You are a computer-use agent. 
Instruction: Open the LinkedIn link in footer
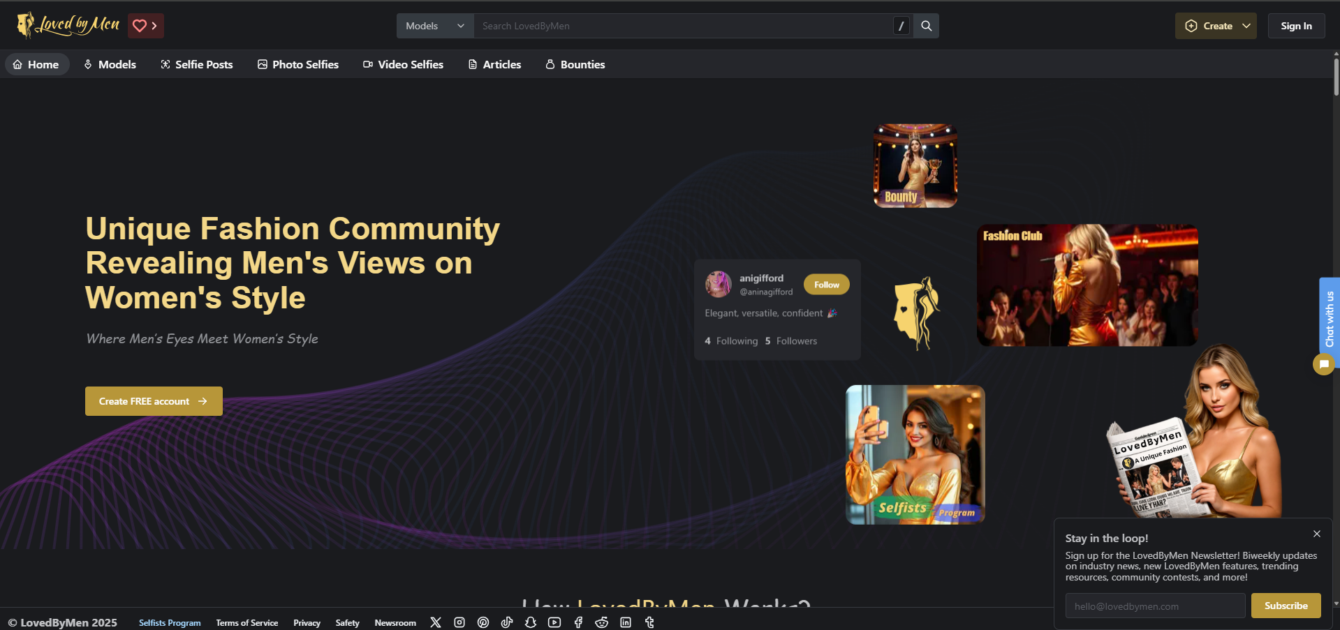(x=626, y=622)
